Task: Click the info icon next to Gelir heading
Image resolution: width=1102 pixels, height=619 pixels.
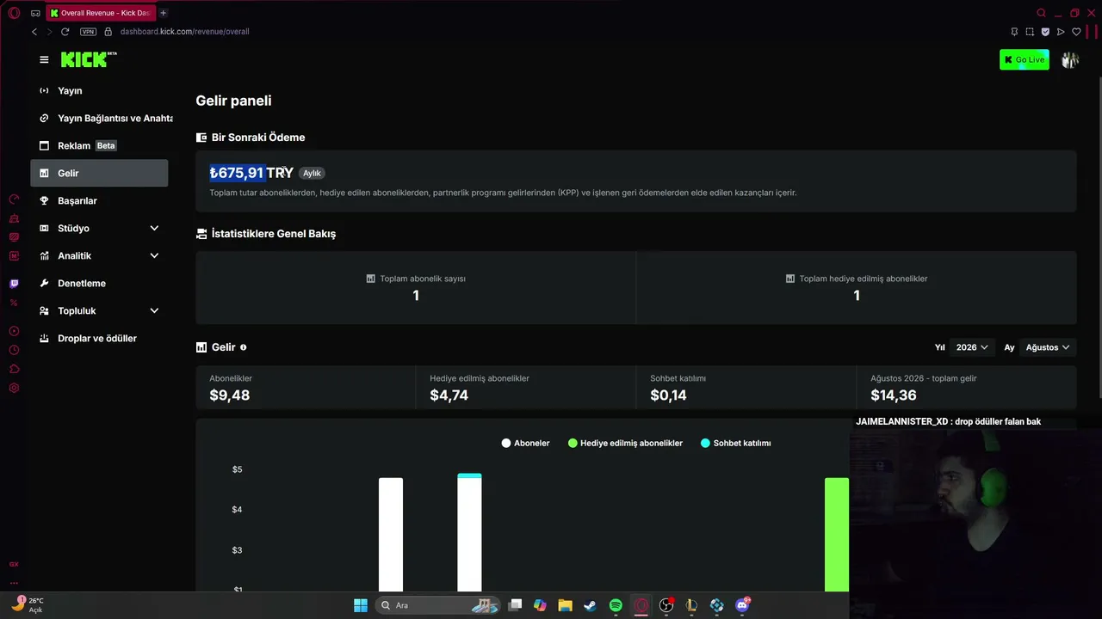Action: pyautogui.click(x=244, y=347)
